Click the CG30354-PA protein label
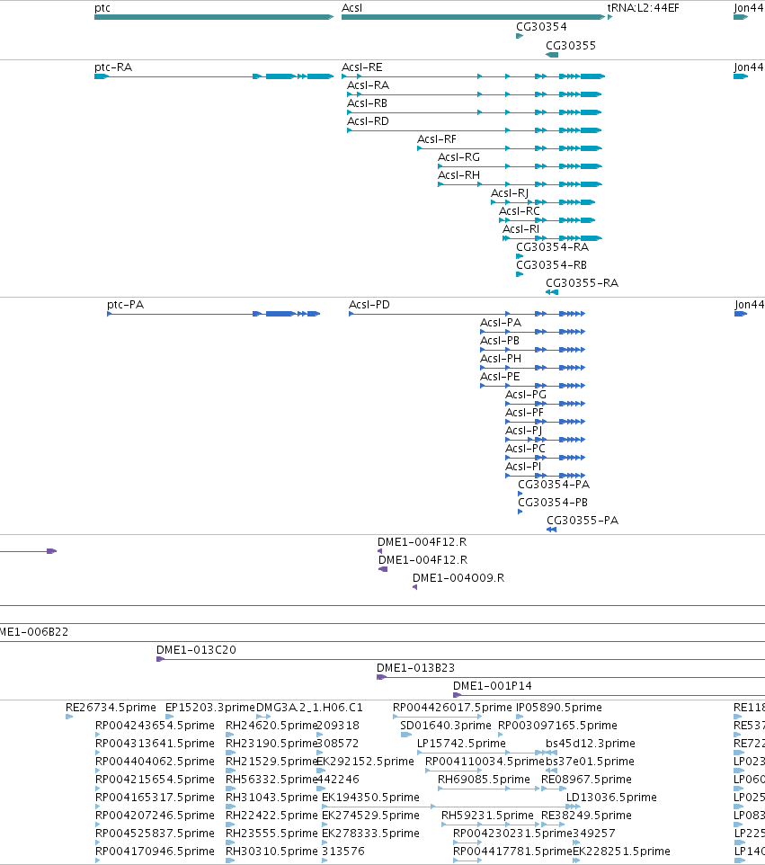 554,485
